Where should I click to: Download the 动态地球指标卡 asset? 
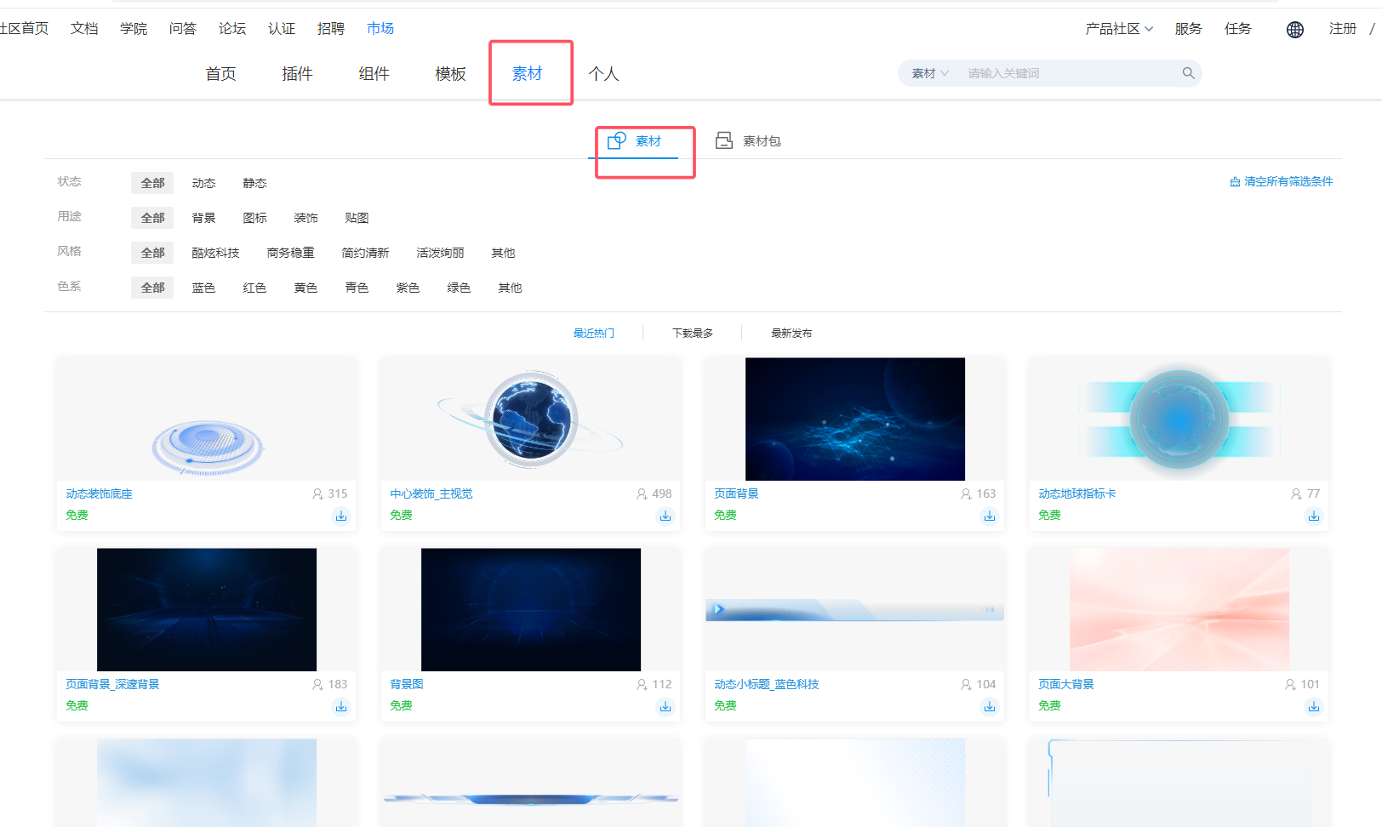[x=1313, y=516]
